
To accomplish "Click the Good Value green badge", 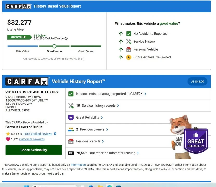I will [x=19, y=37].
